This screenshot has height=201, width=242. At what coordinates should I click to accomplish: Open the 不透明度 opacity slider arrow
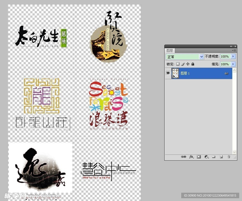click(233, 56)
